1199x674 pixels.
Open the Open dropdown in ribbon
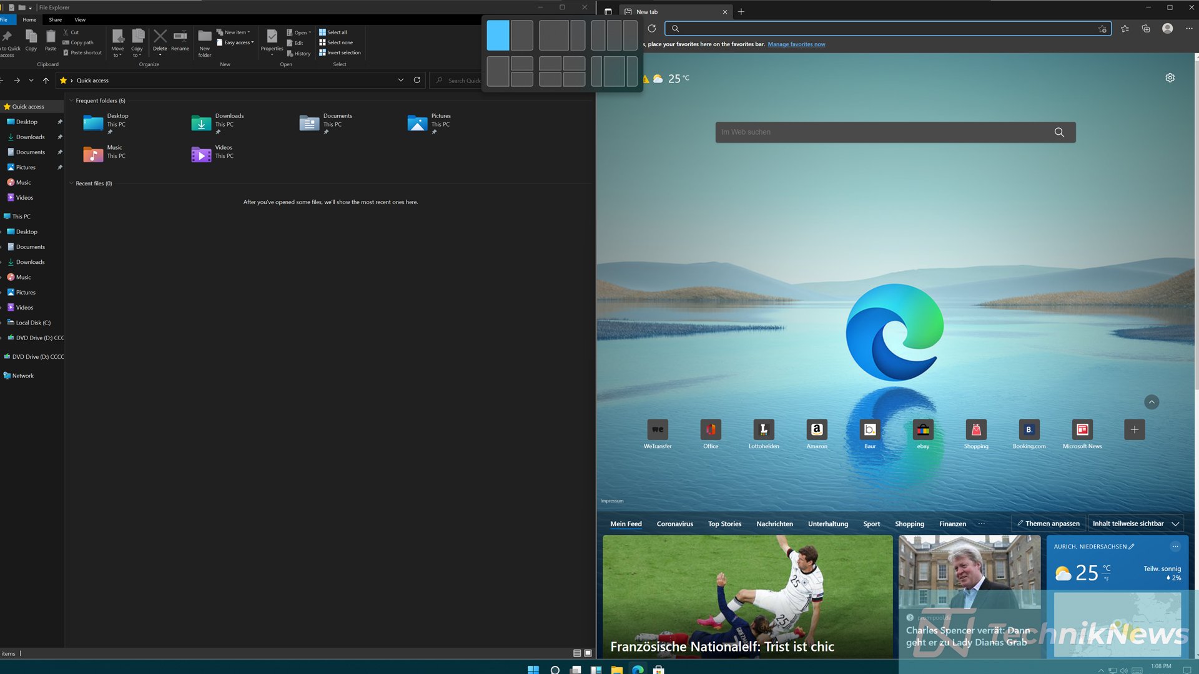coord(299,32)
